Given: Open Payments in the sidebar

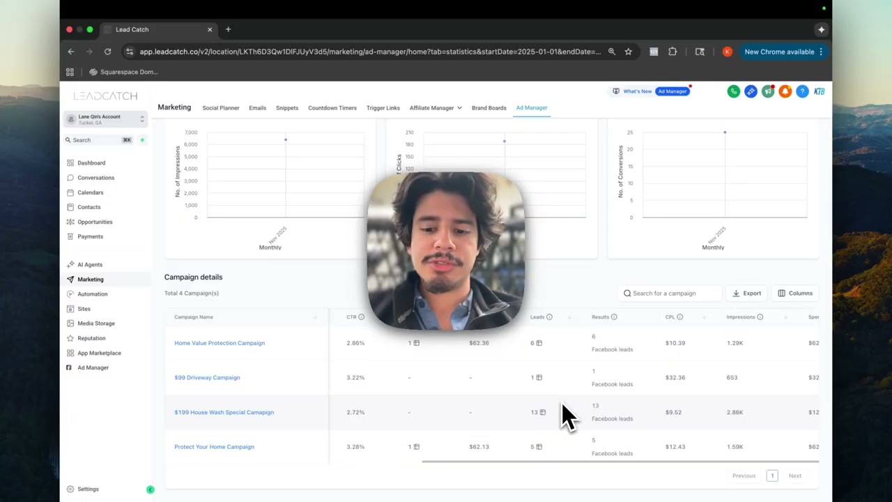Looking at the screenshot, I should (90, 236).
